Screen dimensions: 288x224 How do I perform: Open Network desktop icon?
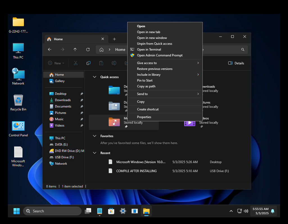[18, 77]
